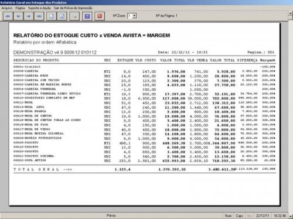Click the 00014-MESA AZUL row
The image size is (293, 219).
[144, 107]
